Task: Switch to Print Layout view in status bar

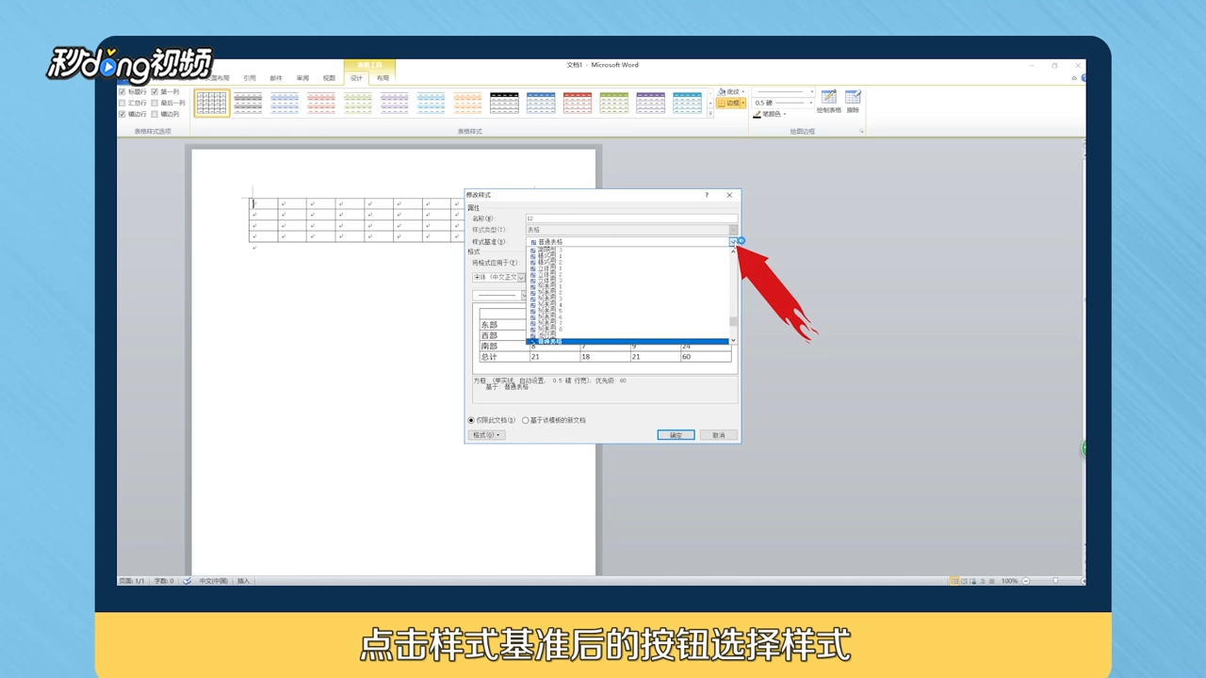Action: 954,581
